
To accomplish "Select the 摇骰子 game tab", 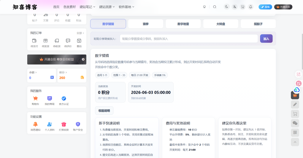I will (x=258, y=24).
